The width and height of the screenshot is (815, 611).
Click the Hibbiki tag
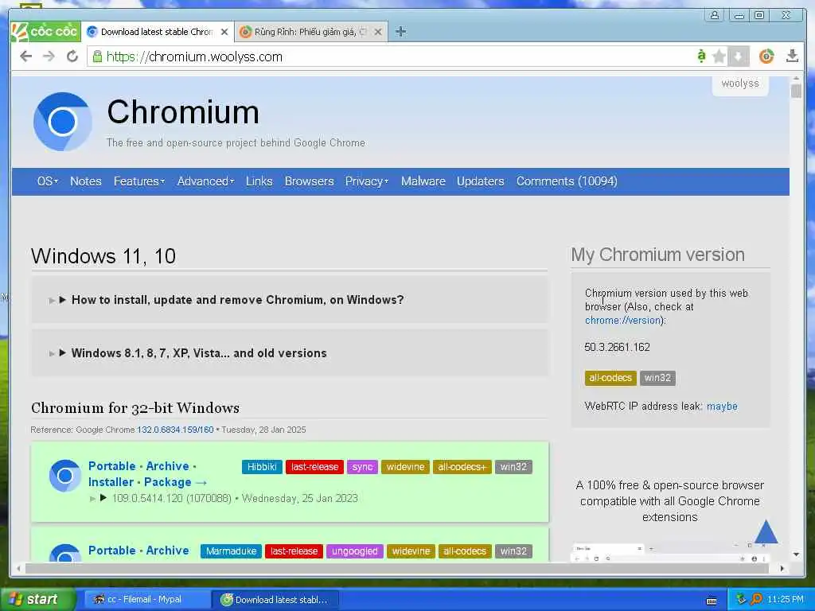pos(262,466)
